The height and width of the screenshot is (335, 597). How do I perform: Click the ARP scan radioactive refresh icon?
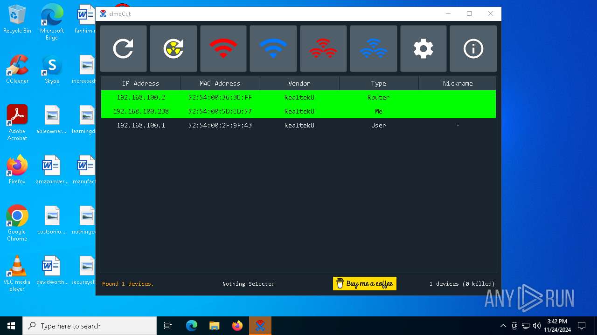coord(174,48)
